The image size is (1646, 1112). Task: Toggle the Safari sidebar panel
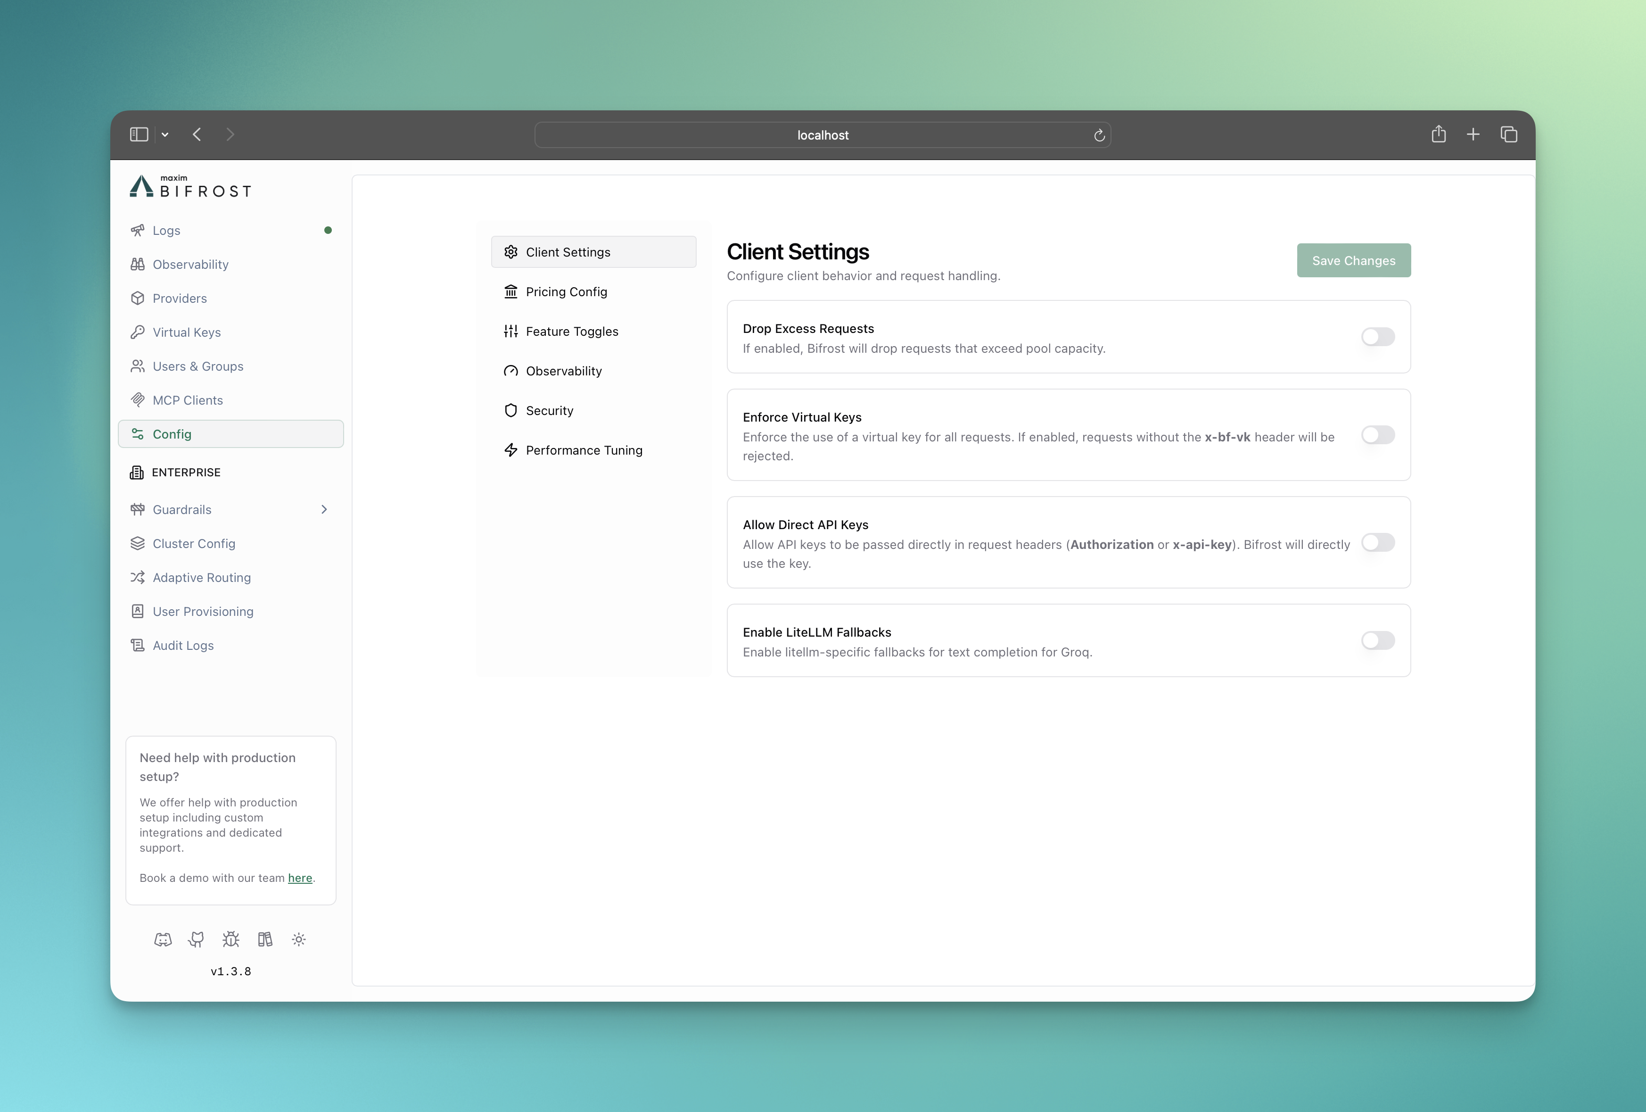139,134
